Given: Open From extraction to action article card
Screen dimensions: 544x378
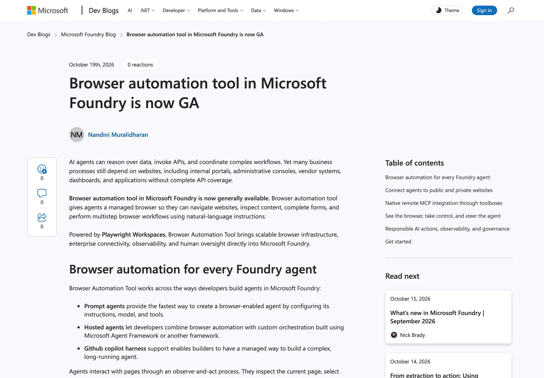Looking at the screenshot, I should (x=448, y=365).
